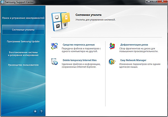Launch Средство переноса данных link
Screen dimensions: 168x117
[x=78, y=45]
